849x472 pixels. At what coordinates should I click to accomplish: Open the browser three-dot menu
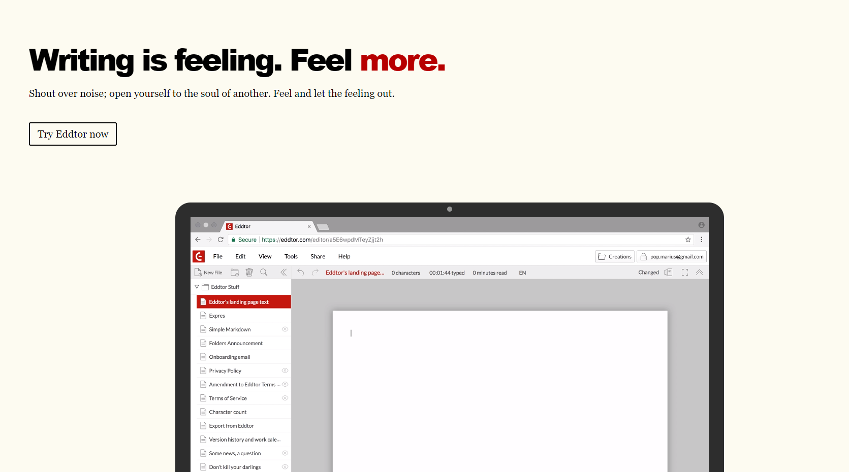(x=701, y=240)
